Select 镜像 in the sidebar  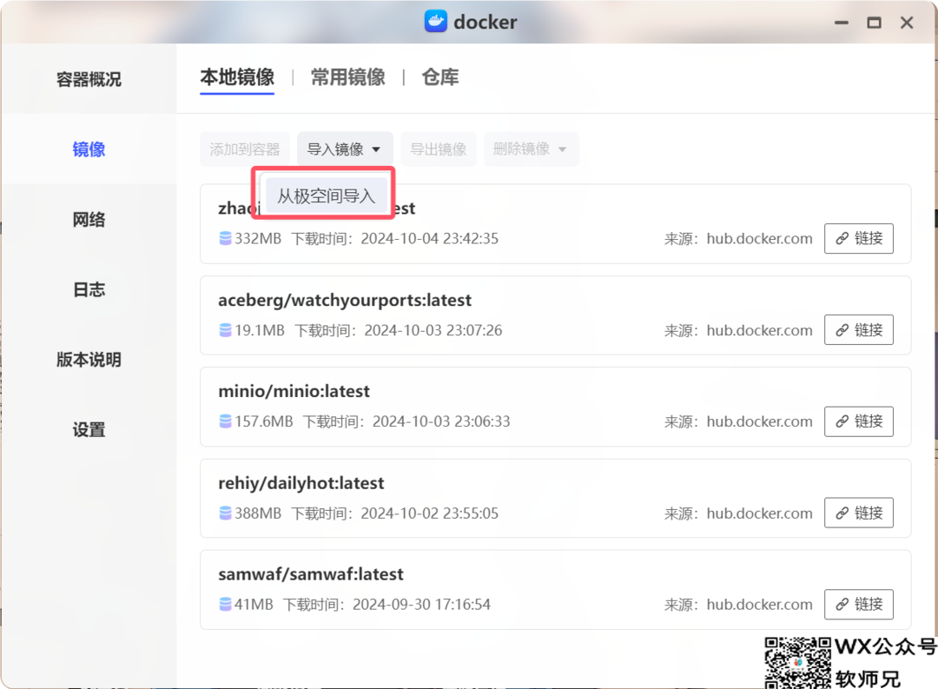(89, 149)
